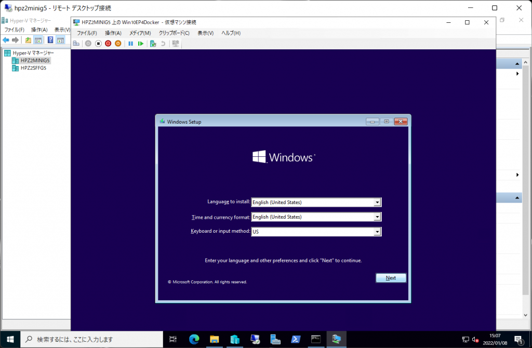Pause the virtual machine
The width and height of the screenshot is (532, 348).
(x=130, y=44)
